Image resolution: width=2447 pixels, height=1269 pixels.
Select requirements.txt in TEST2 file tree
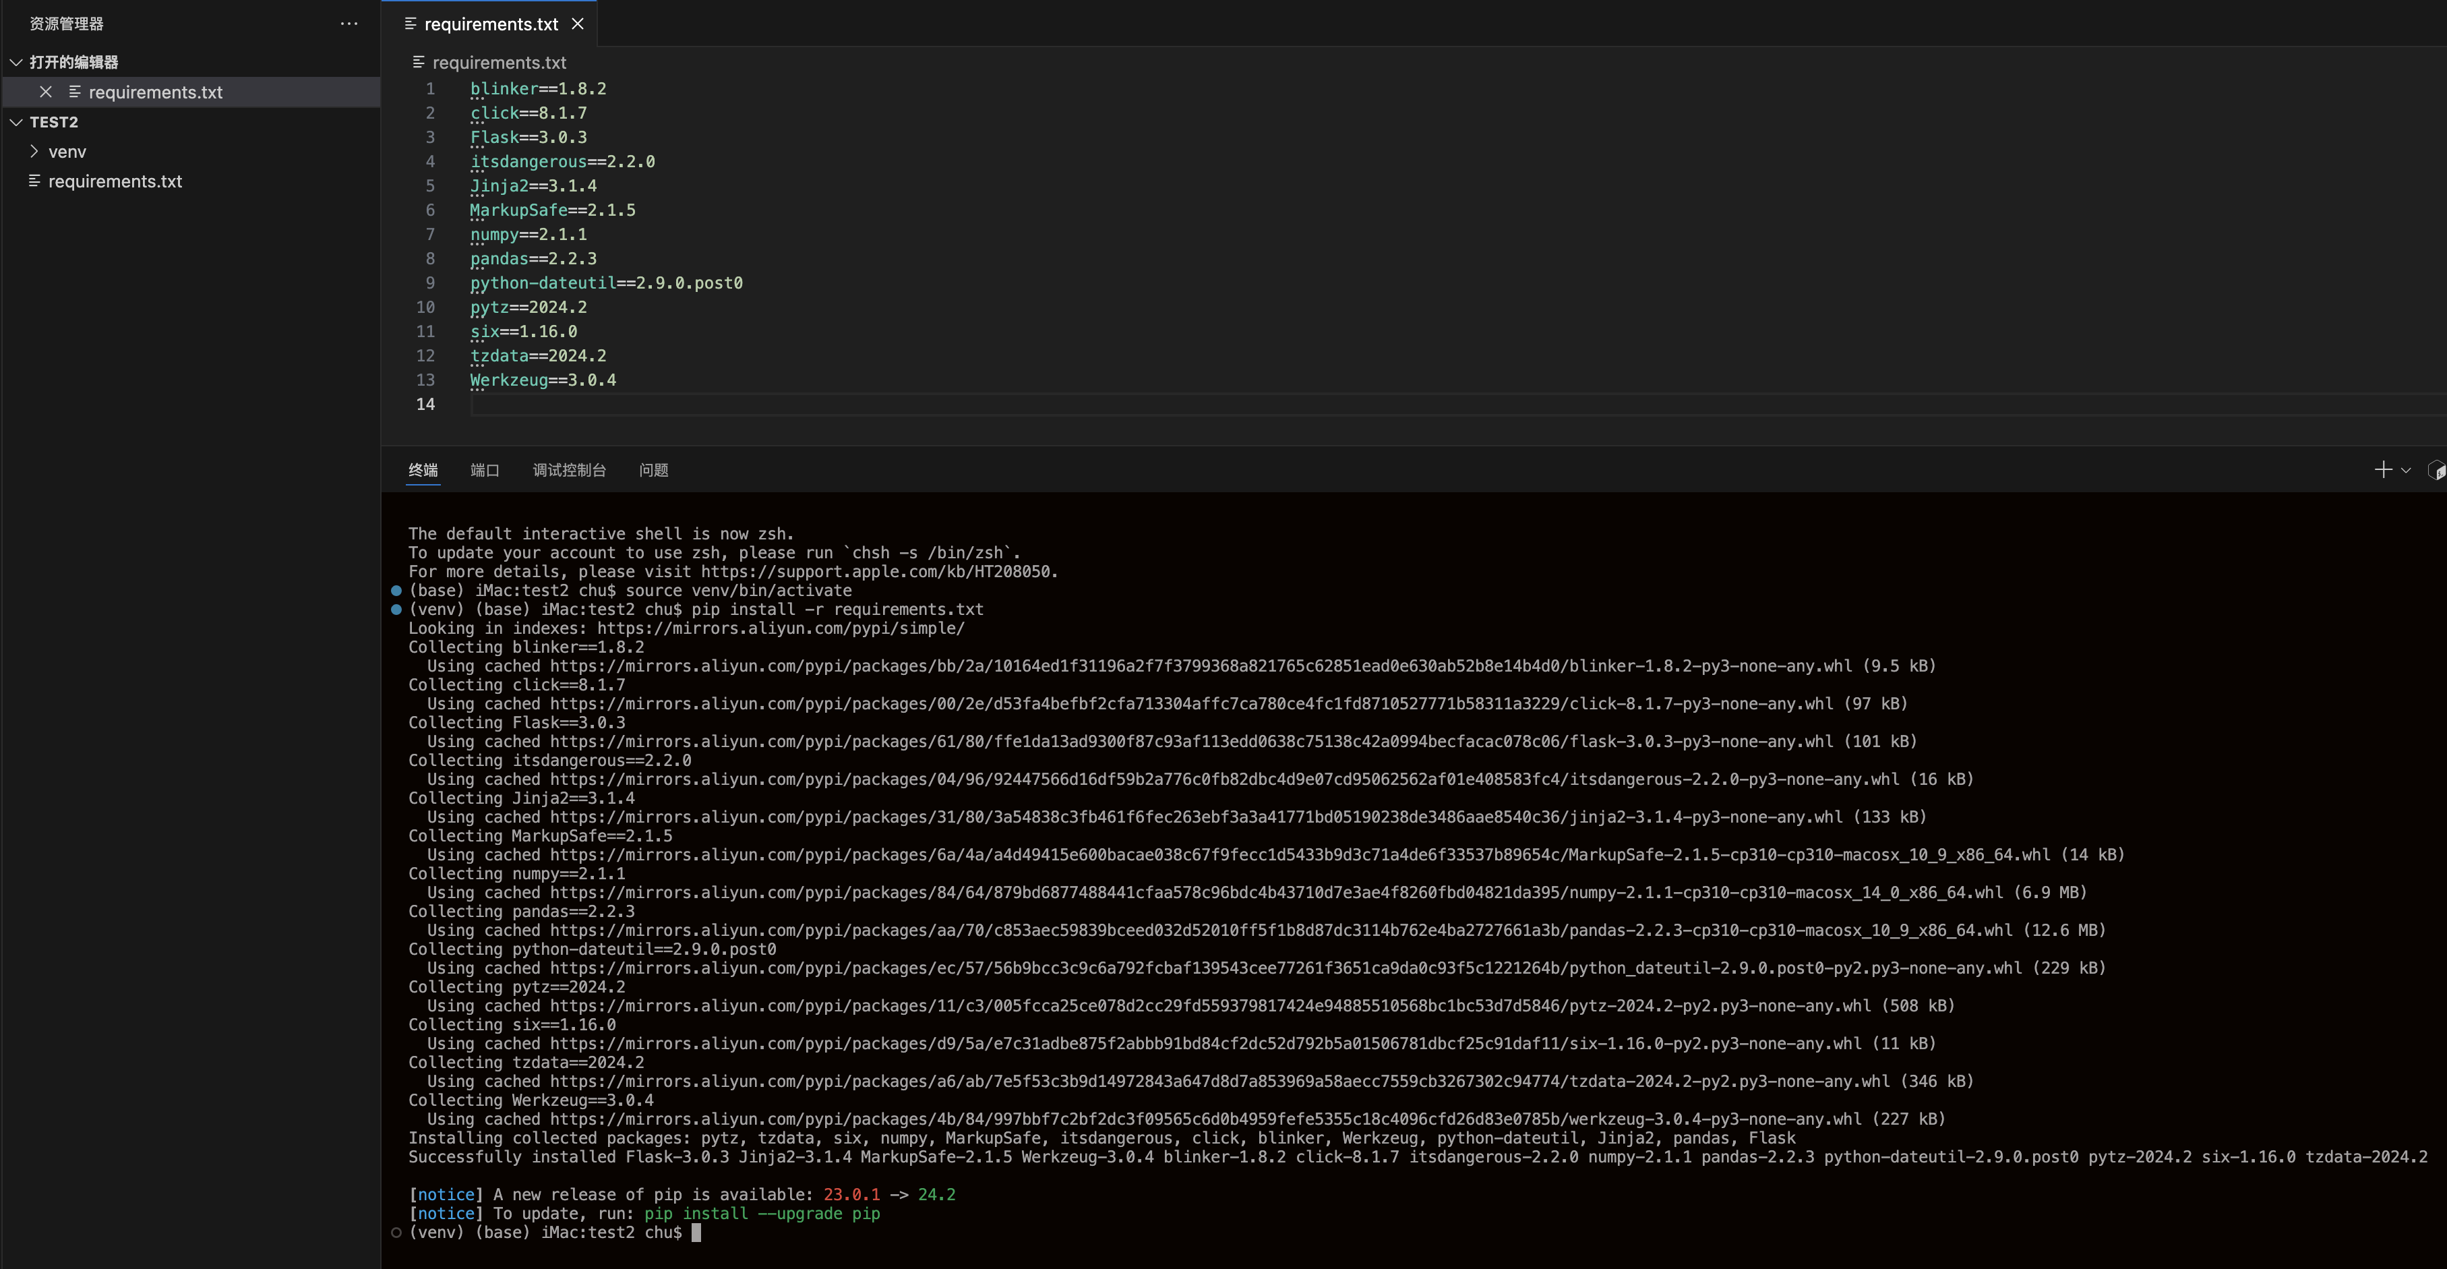tap(115, 181)
